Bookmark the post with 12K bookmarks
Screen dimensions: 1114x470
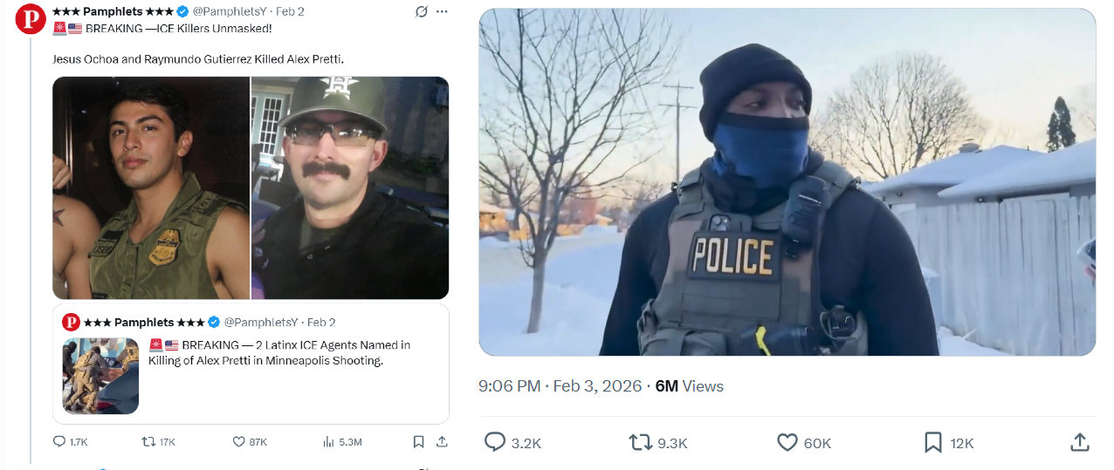(933, 442)
